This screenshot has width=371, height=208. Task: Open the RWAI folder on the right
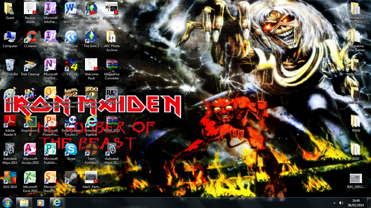[x=356, y=124]
